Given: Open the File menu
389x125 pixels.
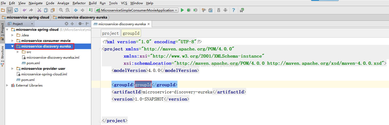Looking at the screenshot, I should click(3, 3).
